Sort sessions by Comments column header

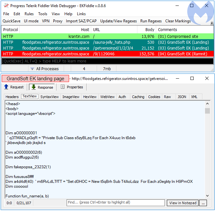(x=185, y=30)
